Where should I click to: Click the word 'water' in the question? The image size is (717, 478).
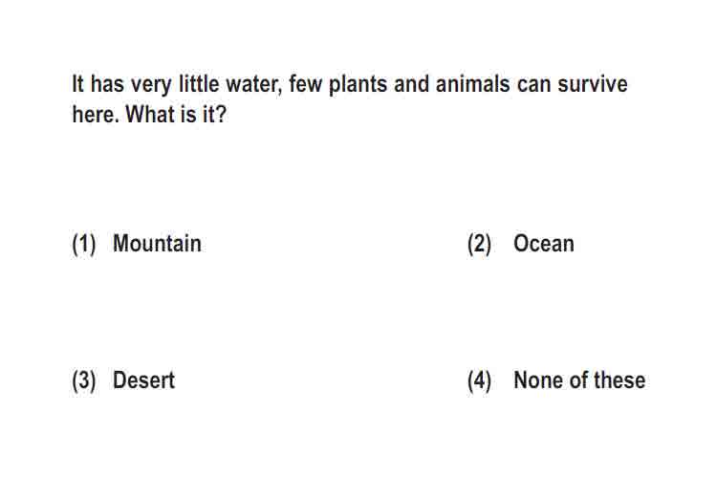click(253, 84)
